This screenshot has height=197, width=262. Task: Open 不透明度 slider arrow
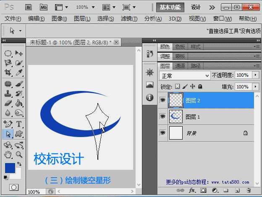click(x=256, y=75)
